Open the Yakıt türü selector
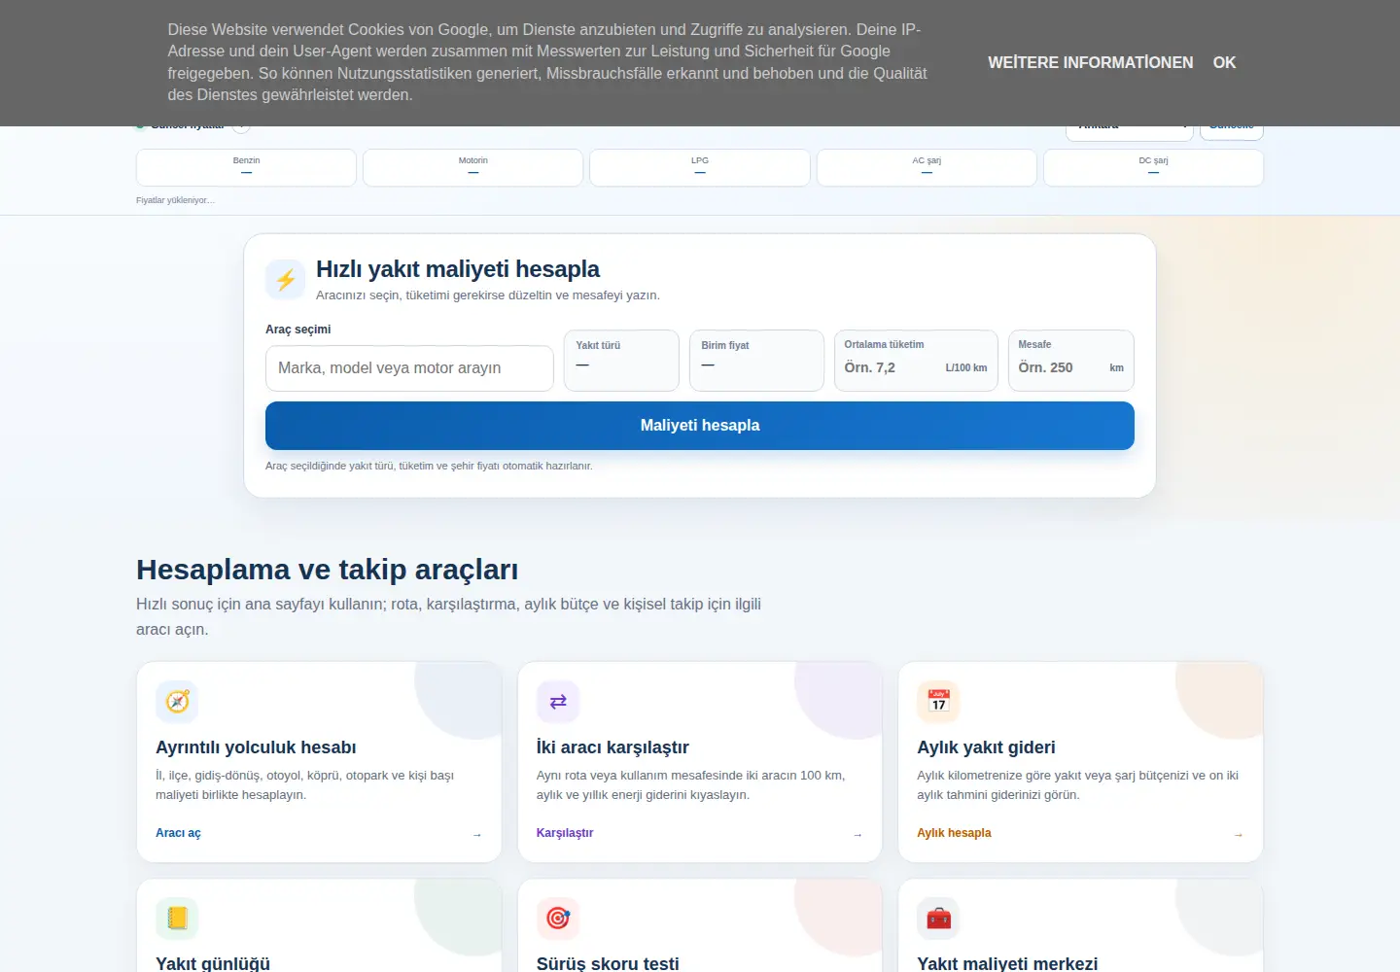The height and width of the screenshot is (972, 1400). coord(621,361)
